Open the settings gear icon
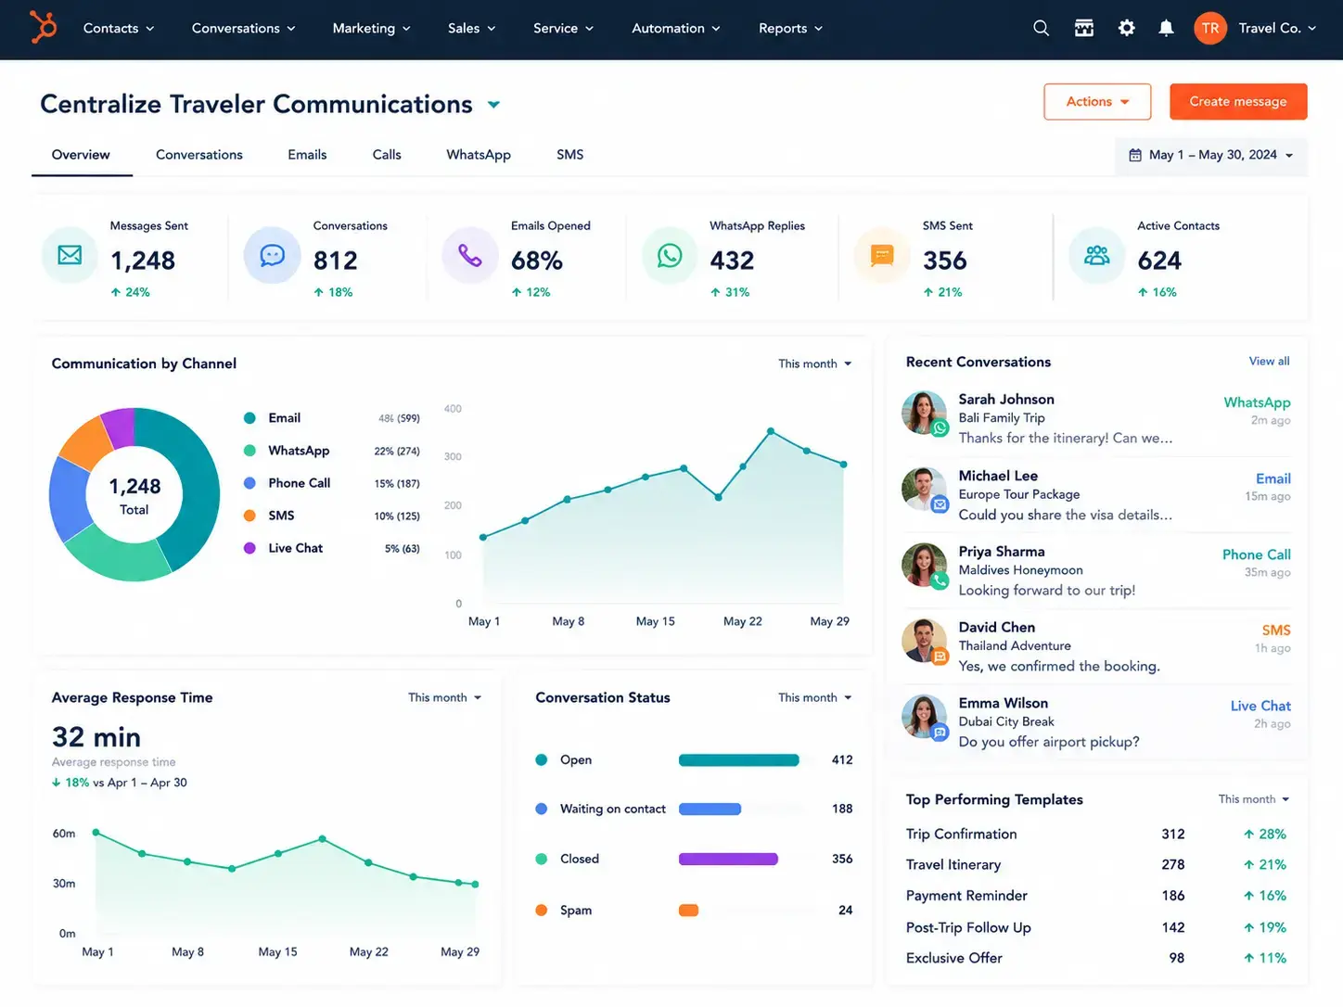Image resolution: width=1343 pixels, height=1007 pixels. coord(1126,28)
